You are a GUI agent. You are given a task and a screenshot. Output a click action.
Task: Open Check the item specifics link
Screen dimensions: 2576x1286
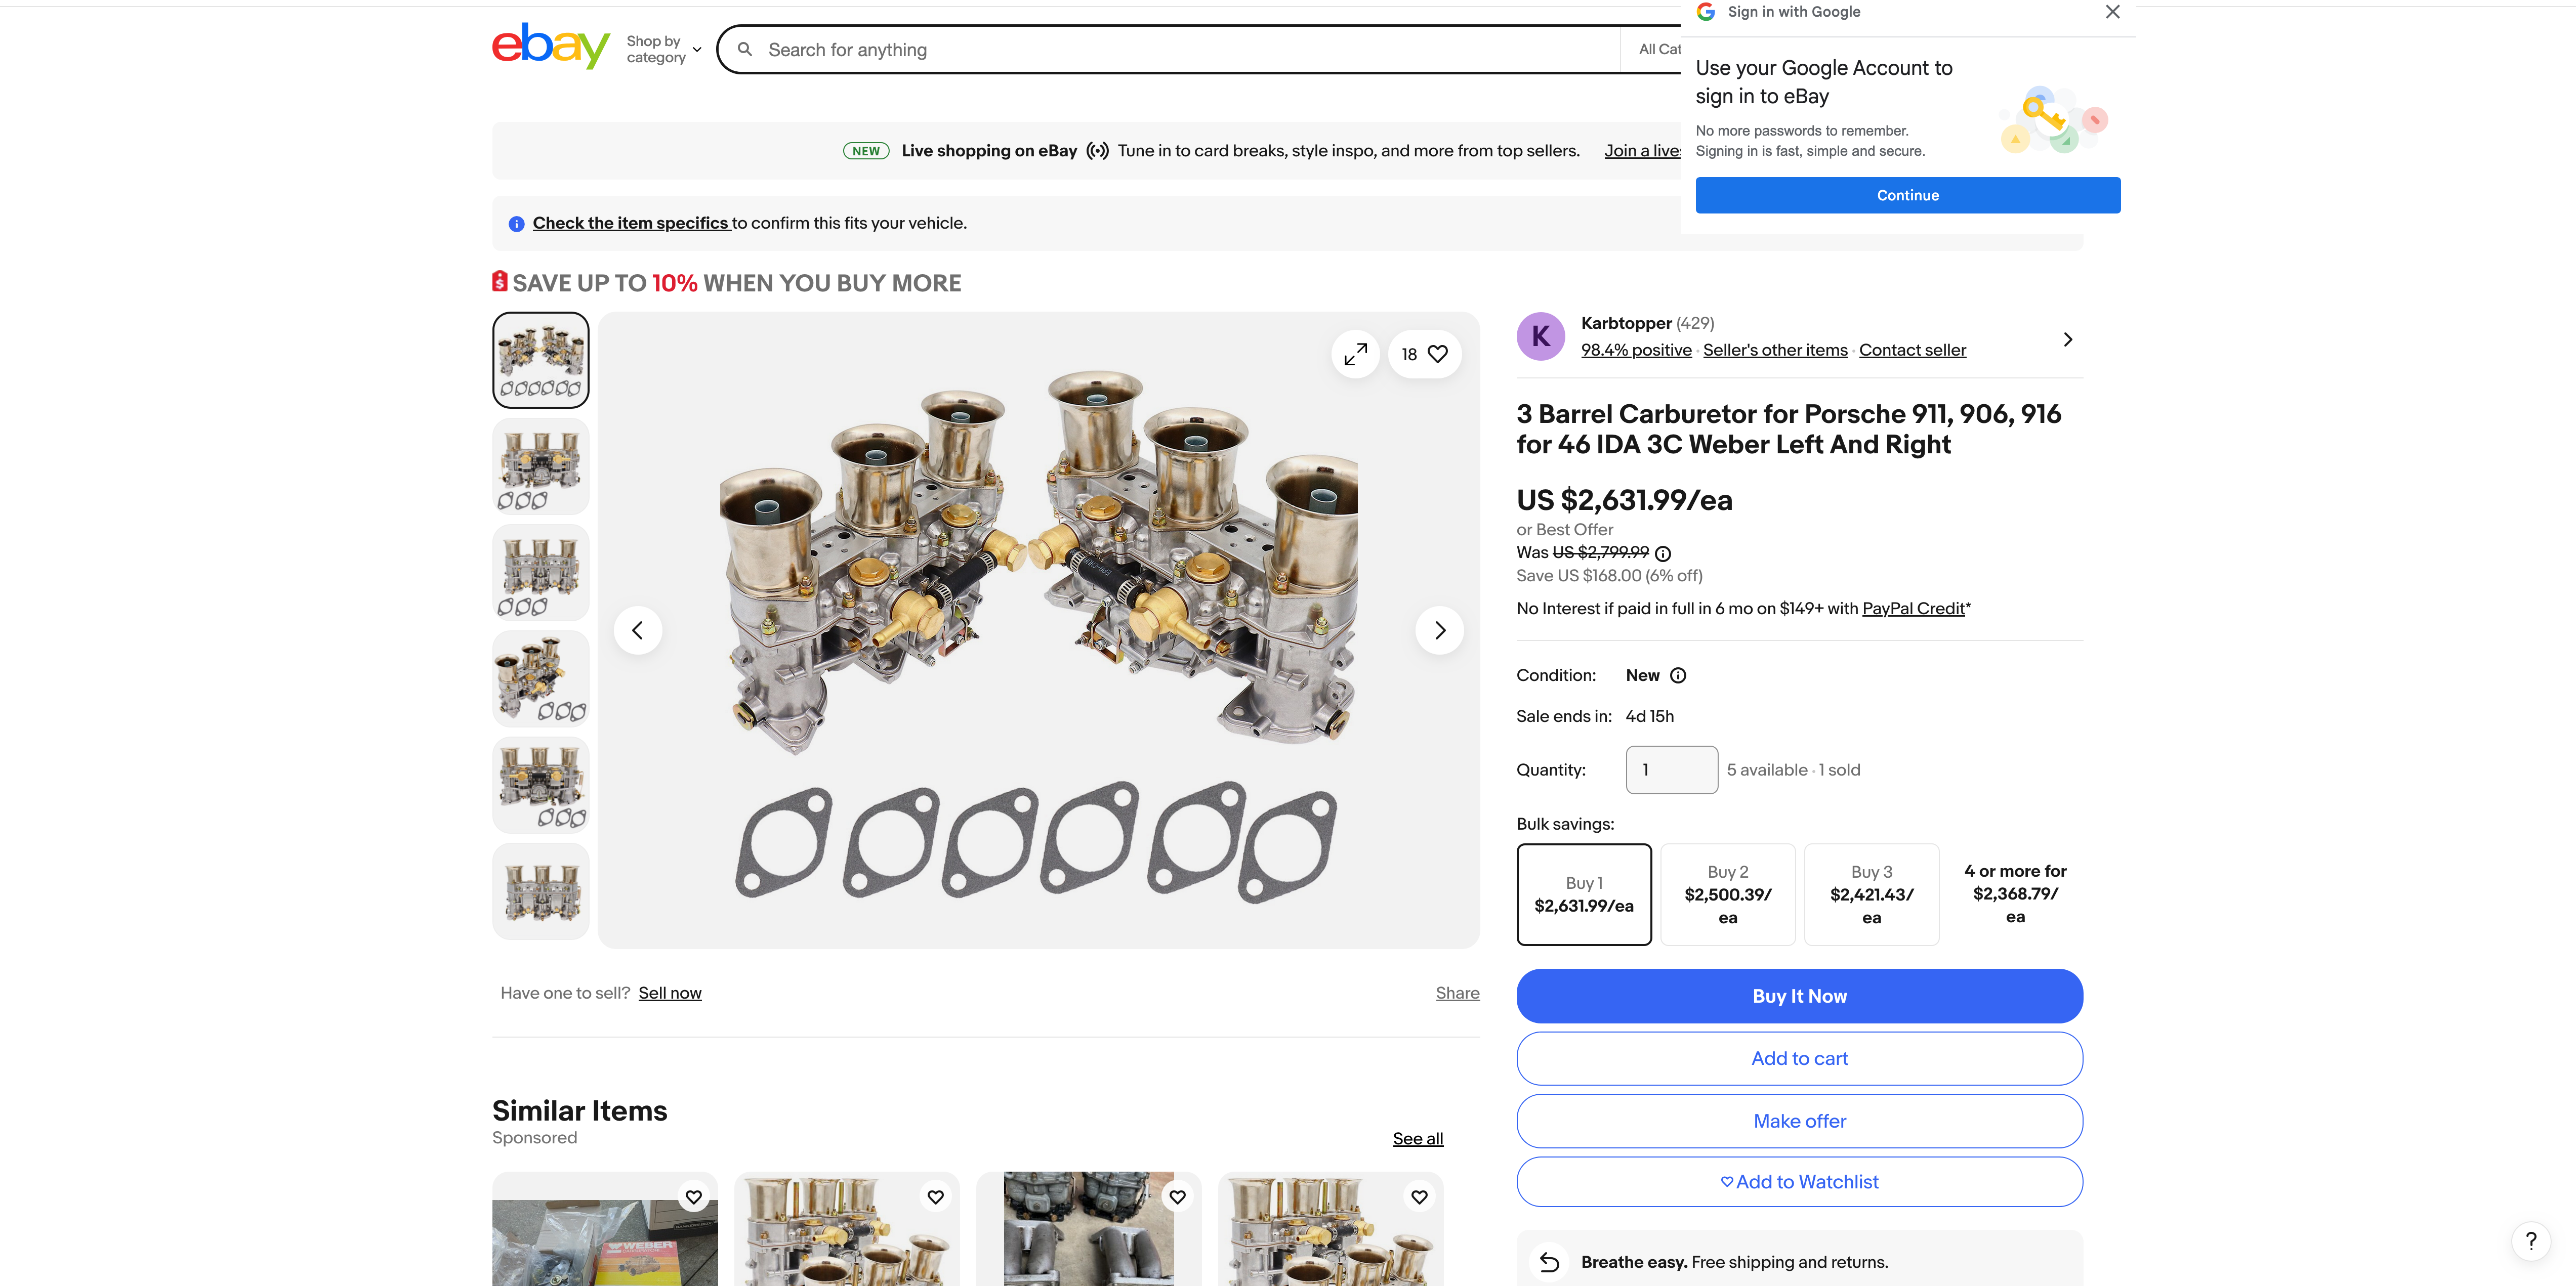(x=630, y=223)
